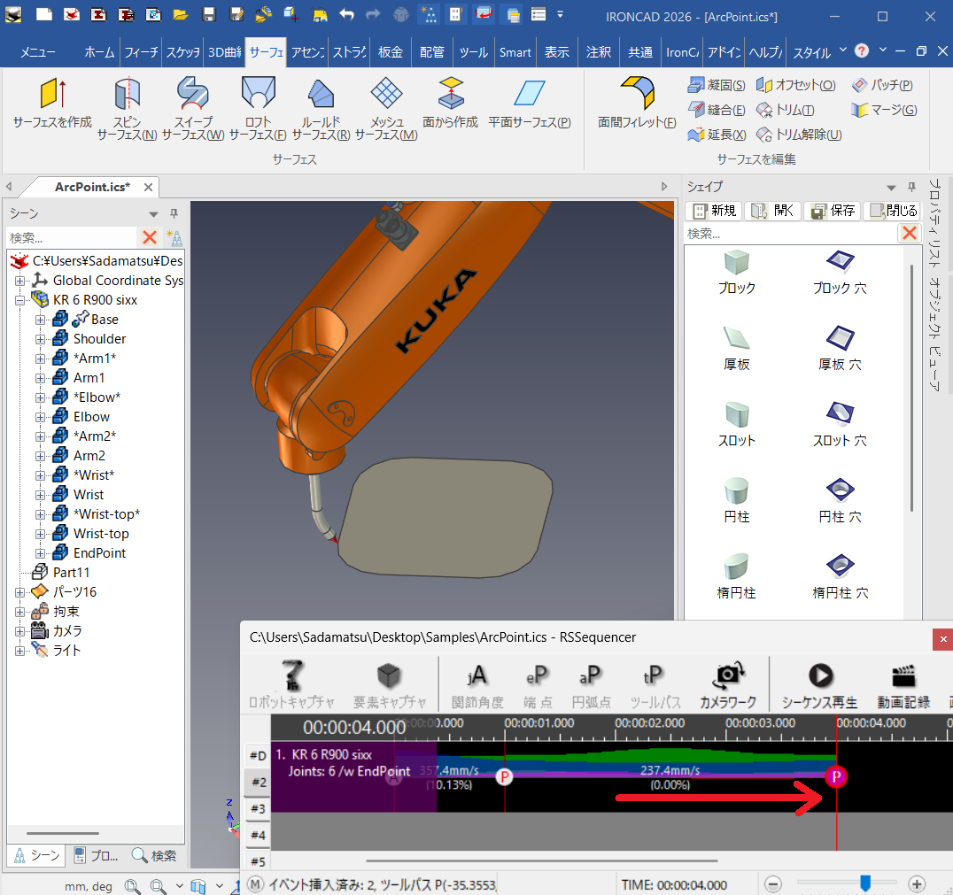Click the undo arrow in quick access toolbar
Viewport: 953px width, 895px height.
click(x=347, y=14)
